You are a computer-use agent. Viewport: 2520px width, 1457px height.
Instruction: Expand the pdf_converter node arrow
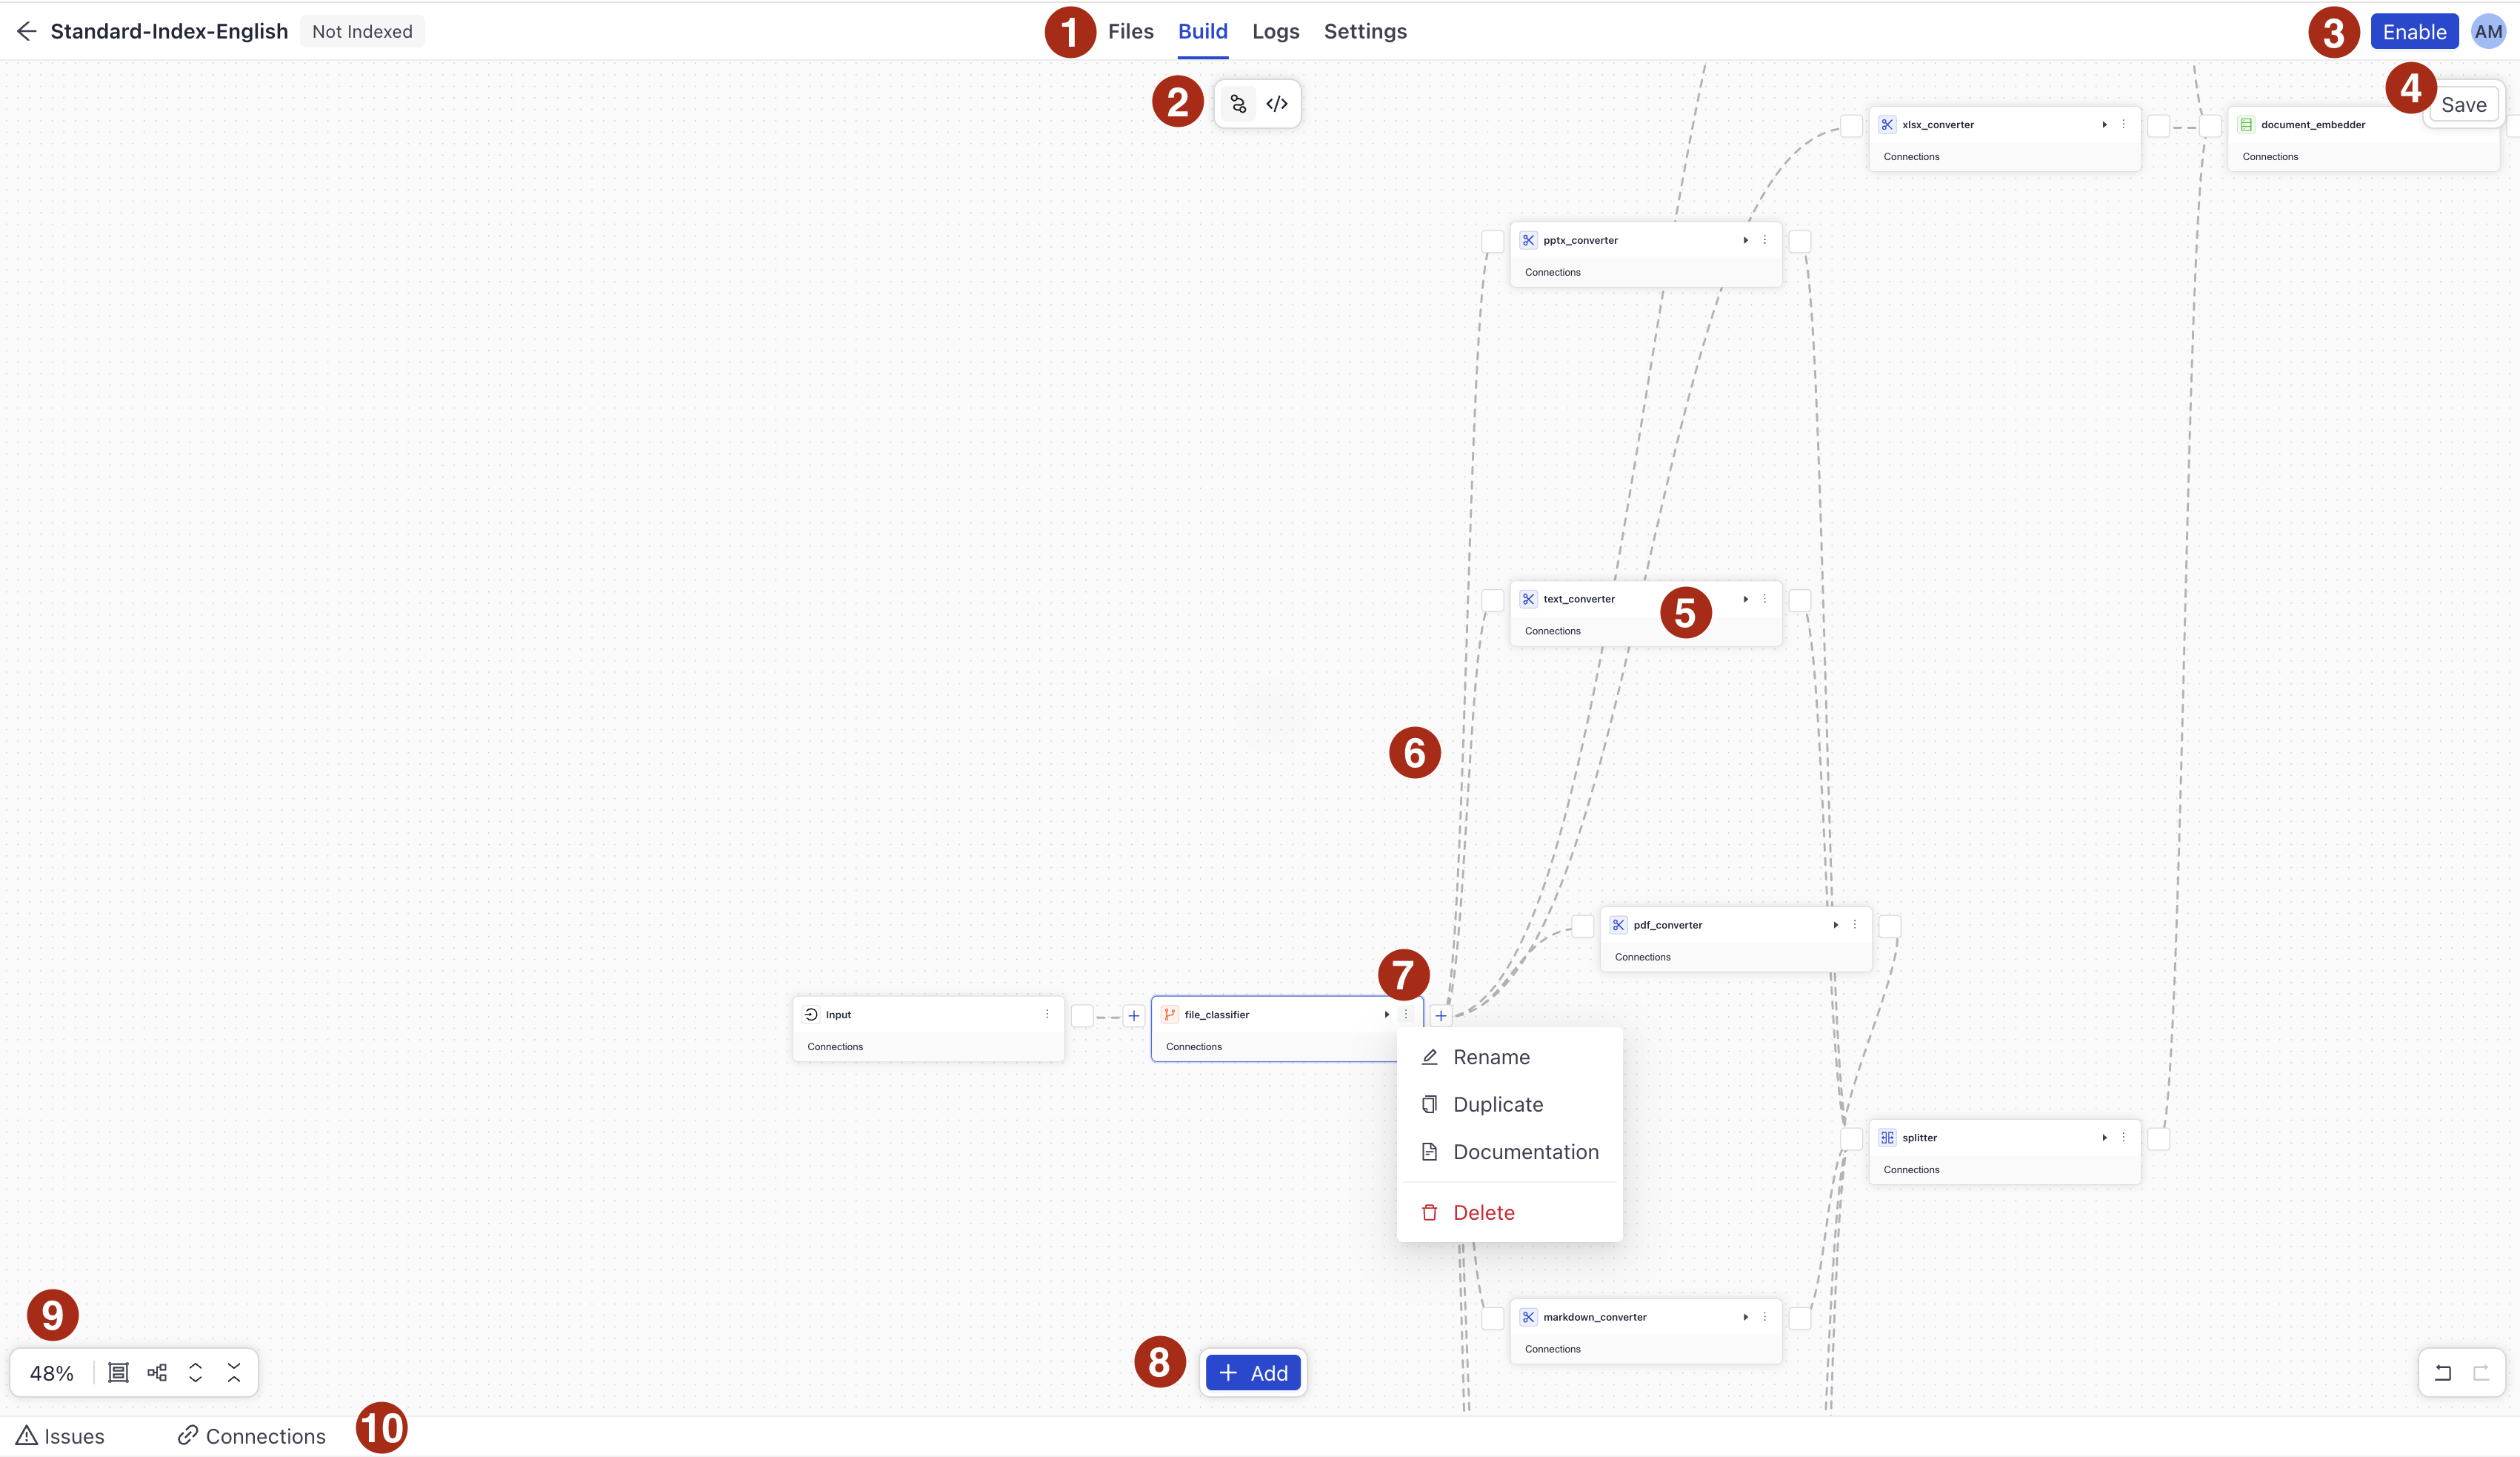click(1836, 925)
